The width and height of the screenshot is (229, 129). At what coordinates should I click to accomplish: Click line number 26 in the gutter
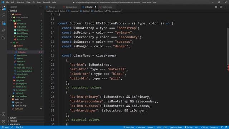point(53,87)
